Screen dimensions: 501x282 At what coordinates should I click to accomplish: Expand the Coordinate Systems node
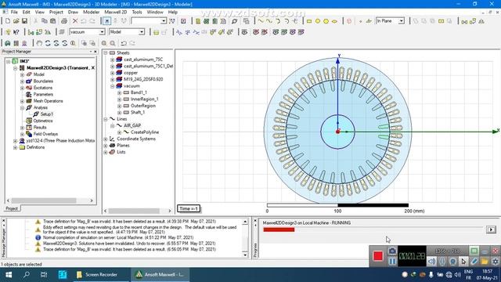click(106, 139)
